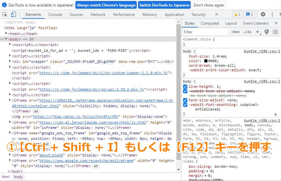
Task: Activate the inspect element picker icon
Action: coord(5,14)
